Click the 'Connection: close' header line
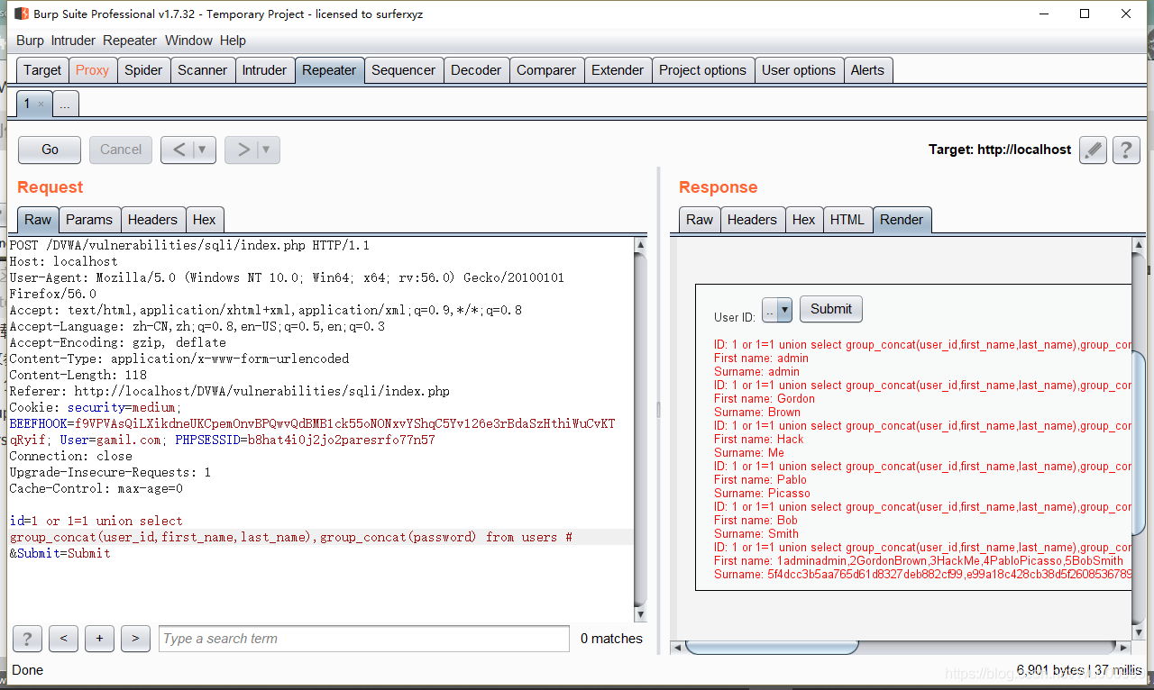This screenshot has width=1154, height=690. point(70,456)
